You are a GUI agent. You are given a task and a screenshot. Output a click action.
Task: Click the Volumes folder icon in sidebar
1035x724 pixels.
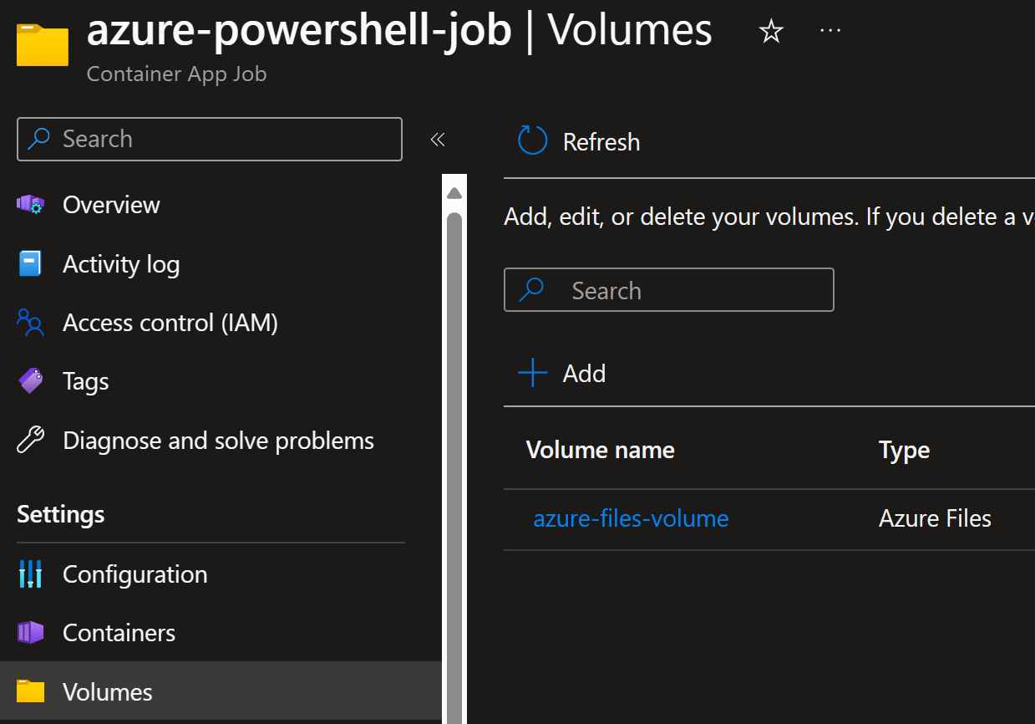(31, 692)
